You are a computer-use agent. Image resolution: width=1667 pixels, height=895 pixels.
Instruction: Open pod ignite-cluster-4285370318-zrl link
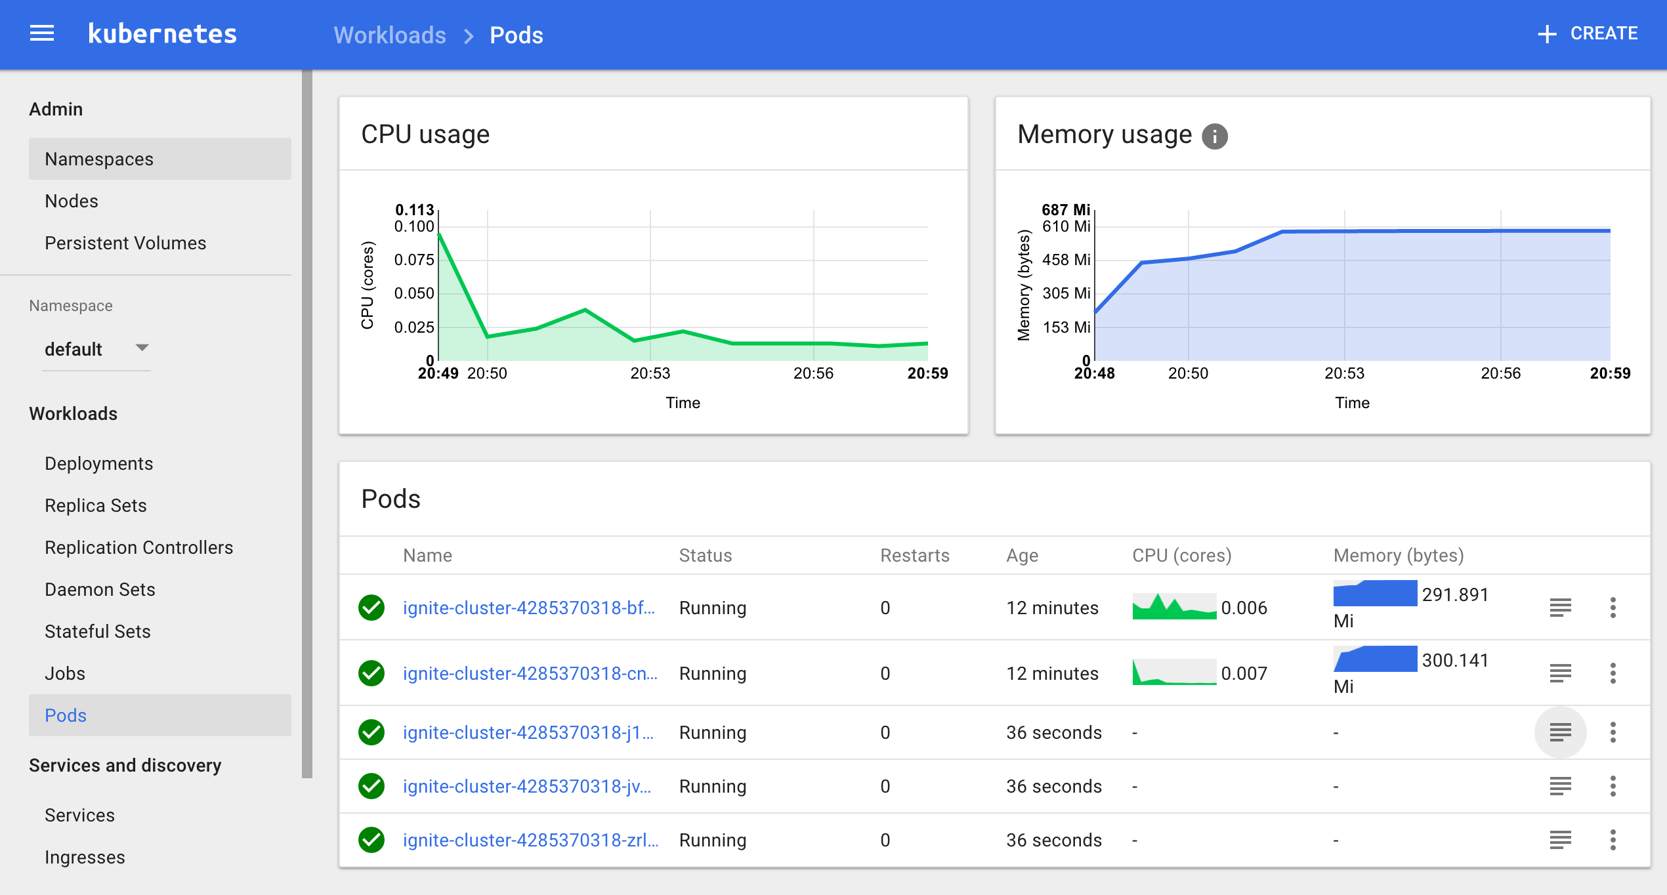pos(531,840)
